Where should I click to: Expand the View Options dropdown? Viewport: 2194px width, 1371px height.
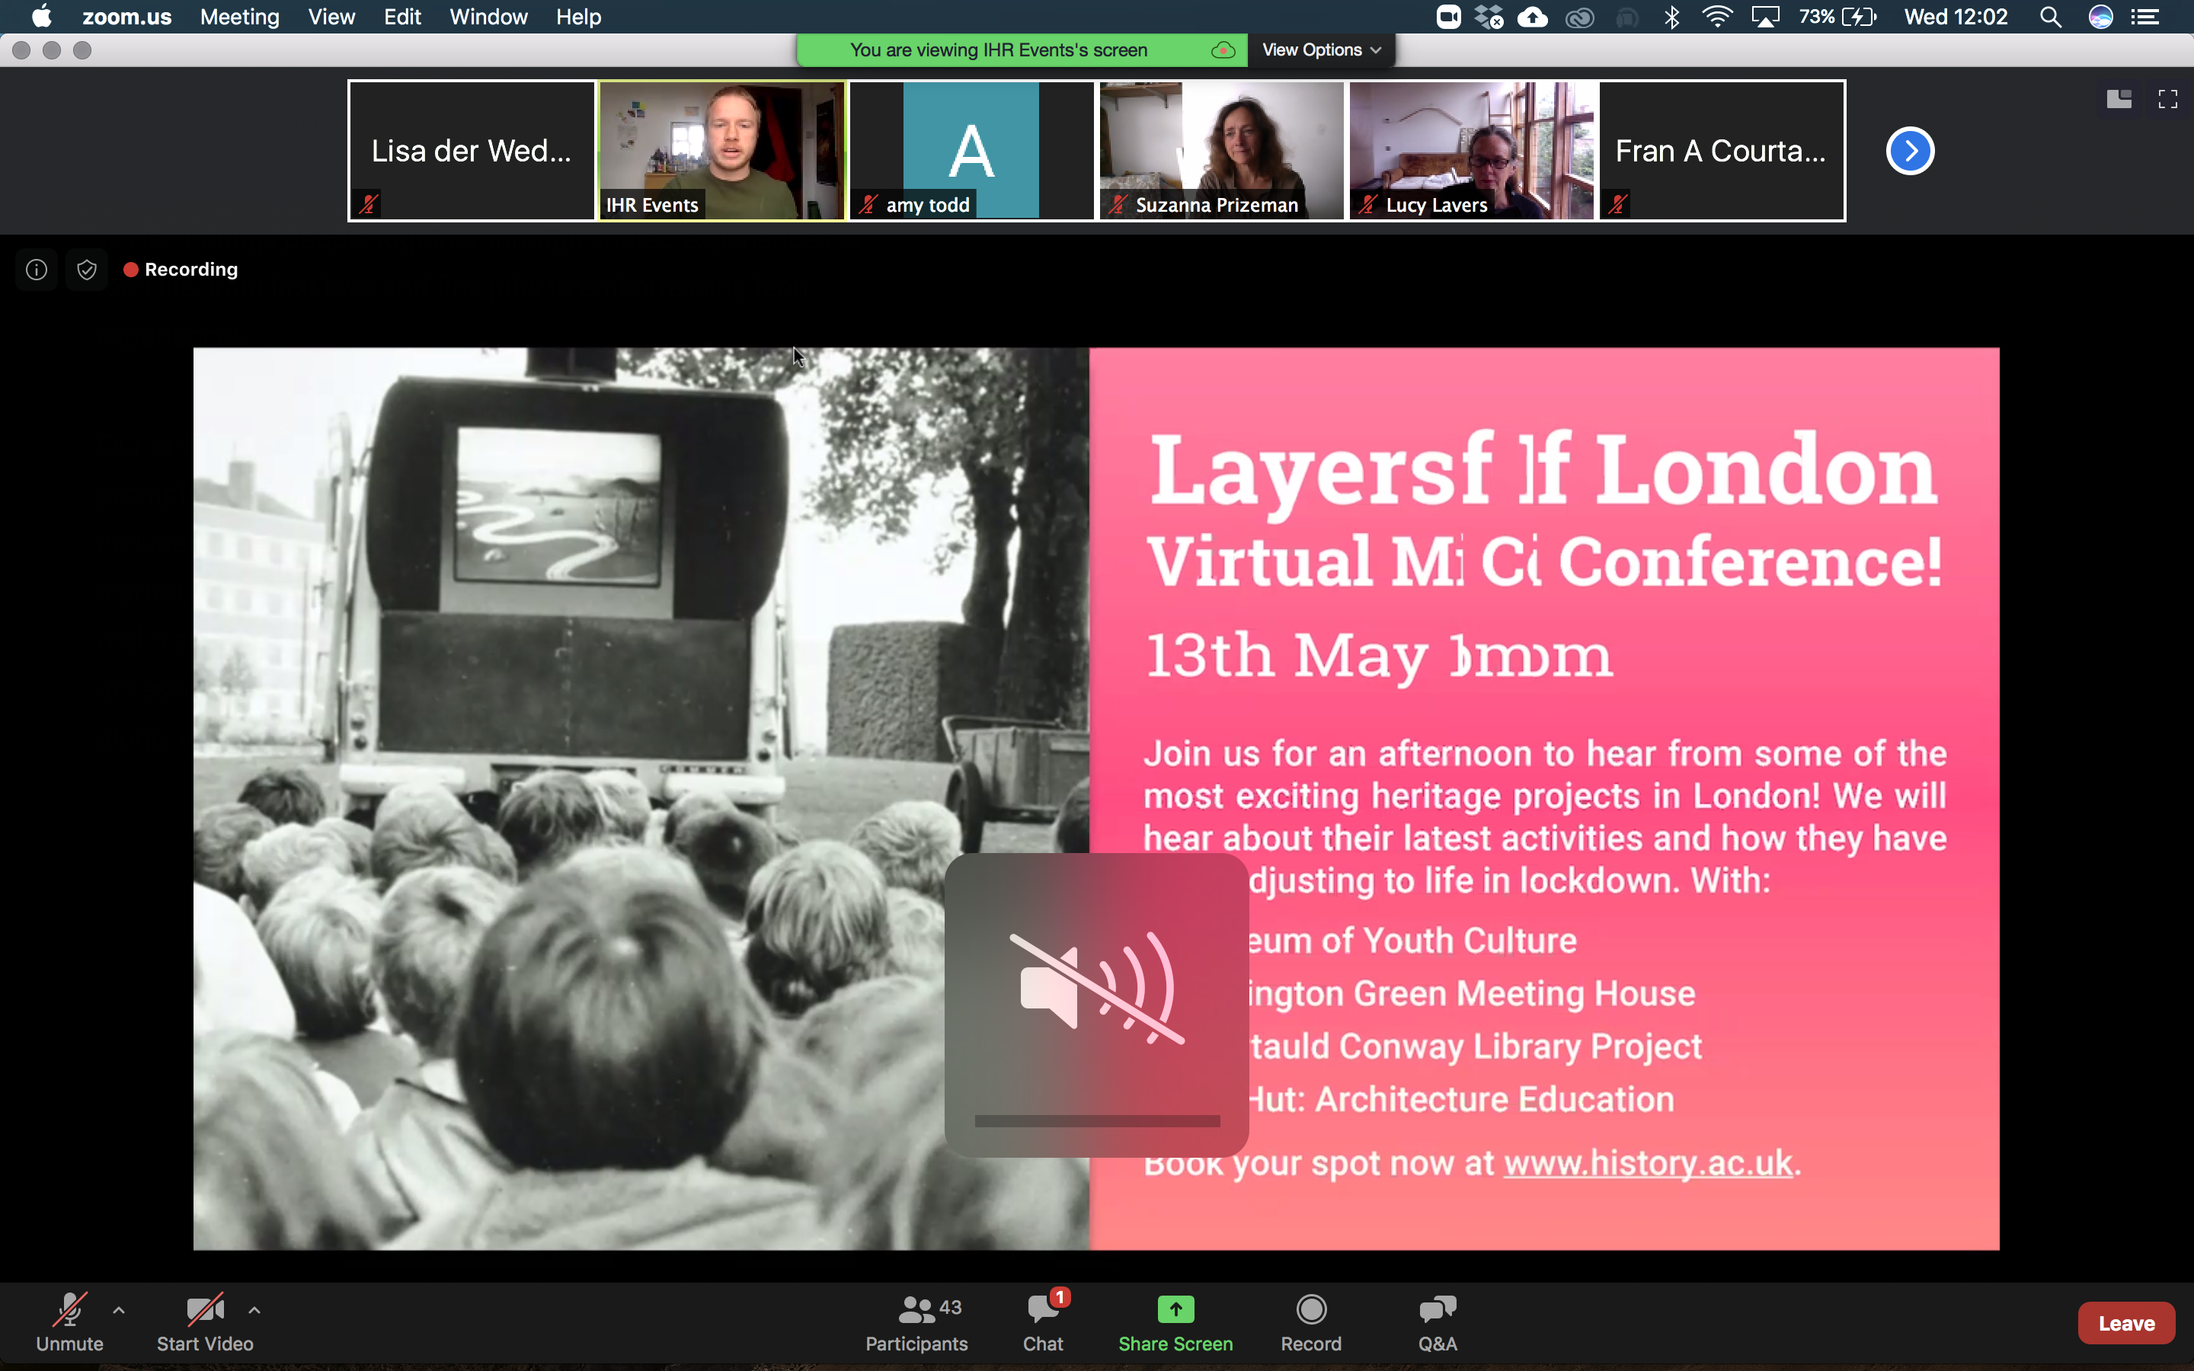[1321, 50]
